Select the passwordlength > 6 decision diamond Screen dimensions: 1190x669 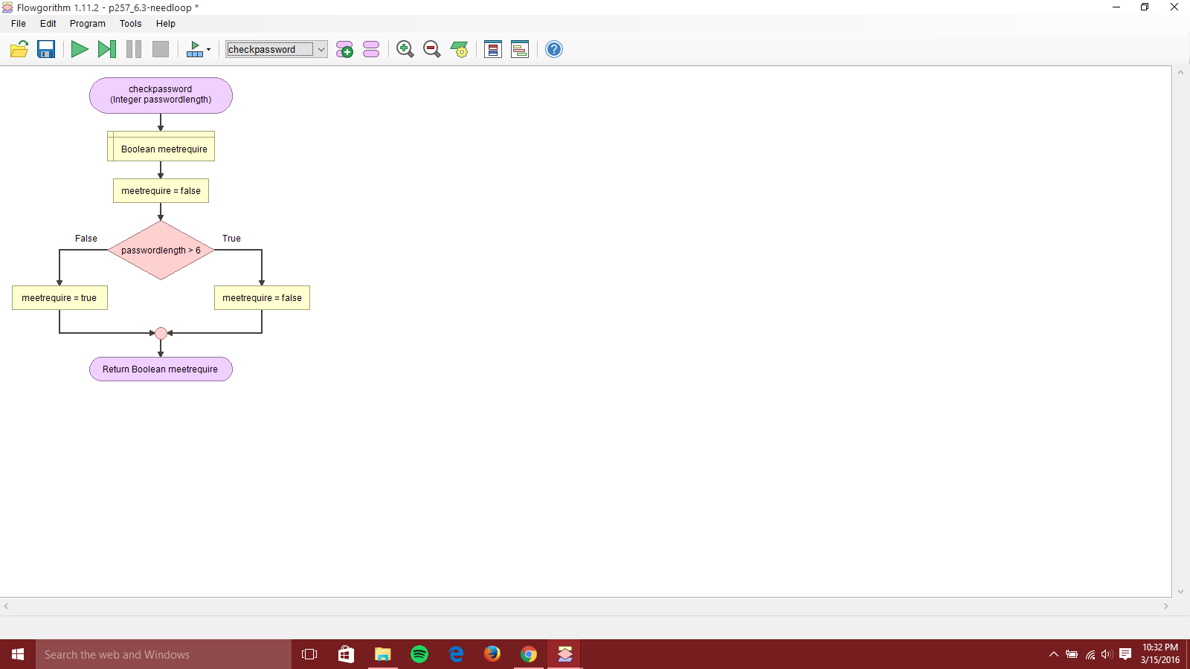pyautogui.click(x=161, y=251)
